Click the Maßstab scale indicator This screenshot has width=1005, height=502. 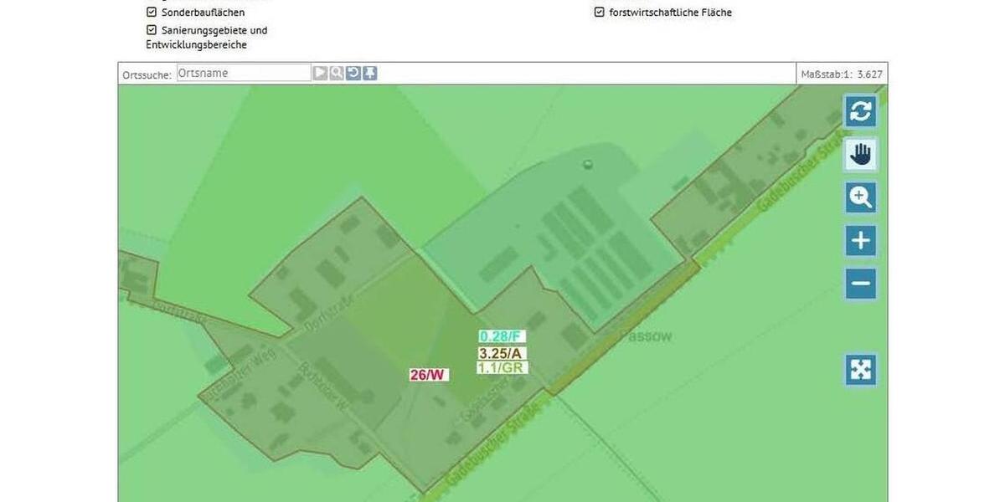pyautogui.click(x=841, y=74)
